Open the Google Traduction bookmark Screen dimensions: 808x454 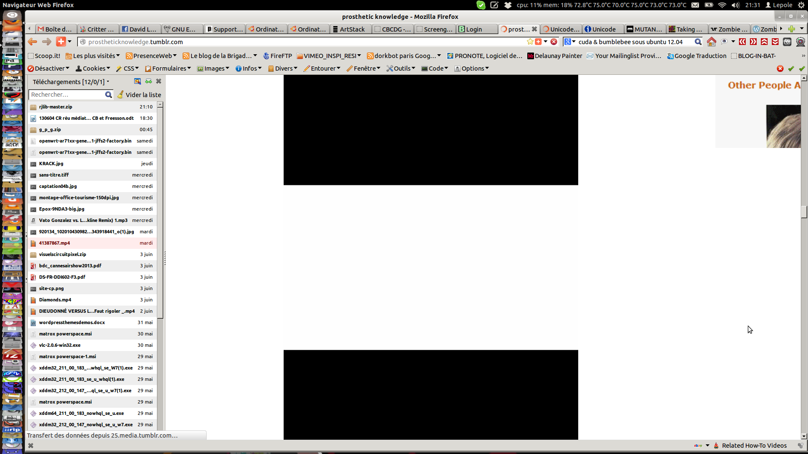[696, 56]
